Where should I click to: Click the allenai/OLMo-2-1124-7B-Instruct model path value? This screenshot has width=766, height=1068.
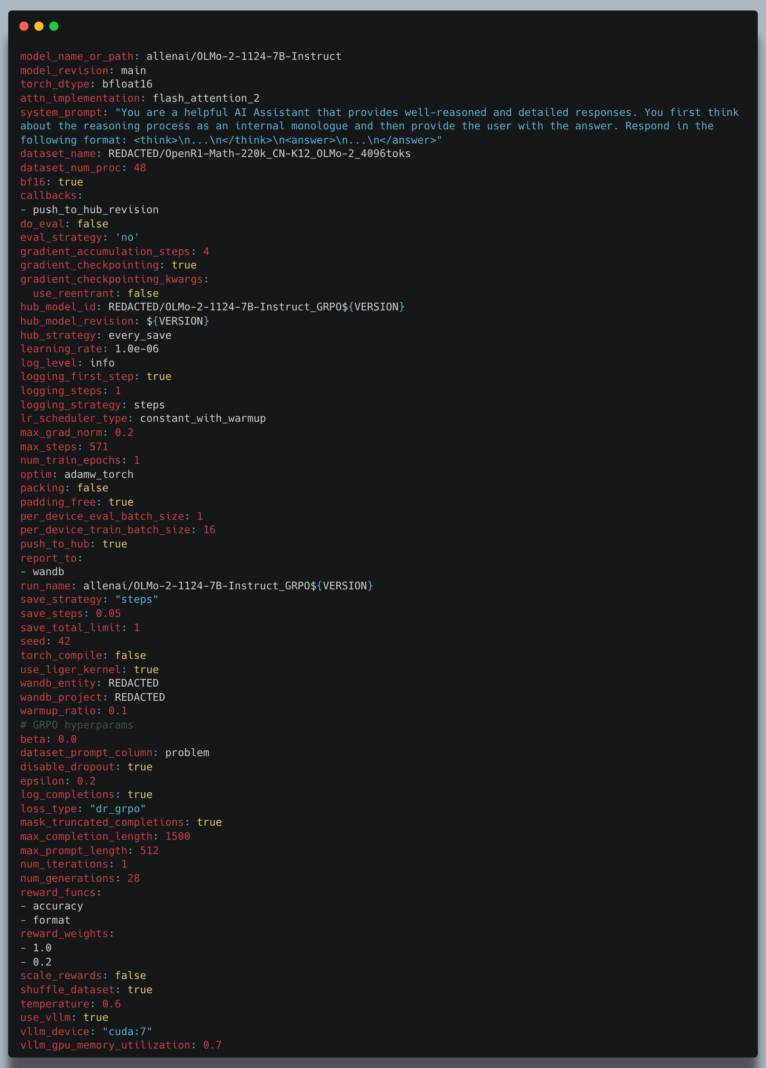point(243,56)
